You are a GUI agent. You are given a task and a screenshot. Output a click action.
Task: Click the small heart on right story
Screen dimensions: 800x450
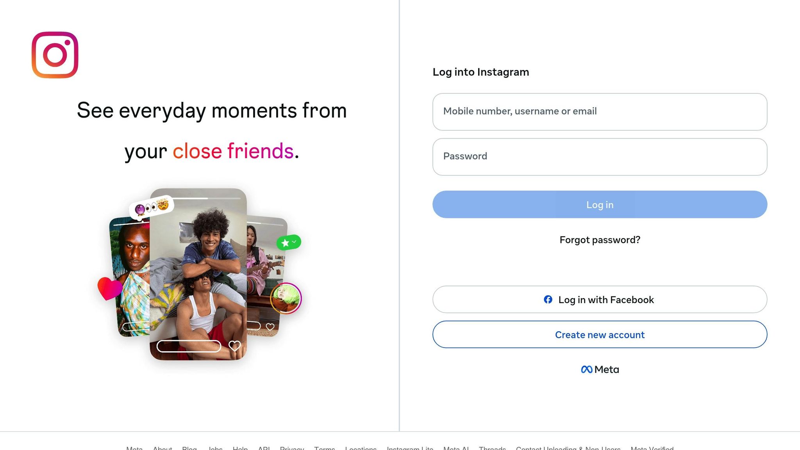pyautogui.click(x=270, y=327)
